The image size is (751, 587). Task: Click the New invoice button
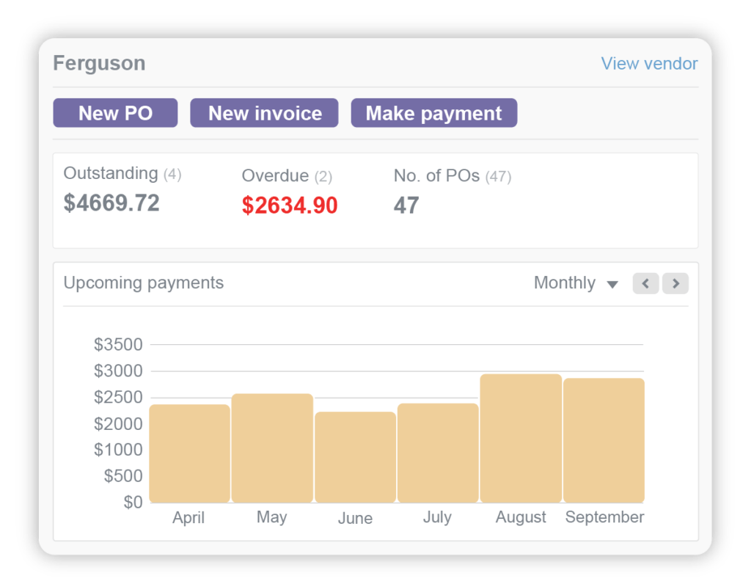click(x=264, y=113)
